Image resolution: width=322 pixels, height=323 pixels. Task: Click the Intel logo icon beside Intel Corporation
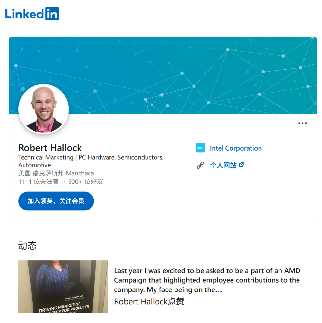[x=200, y=148]
